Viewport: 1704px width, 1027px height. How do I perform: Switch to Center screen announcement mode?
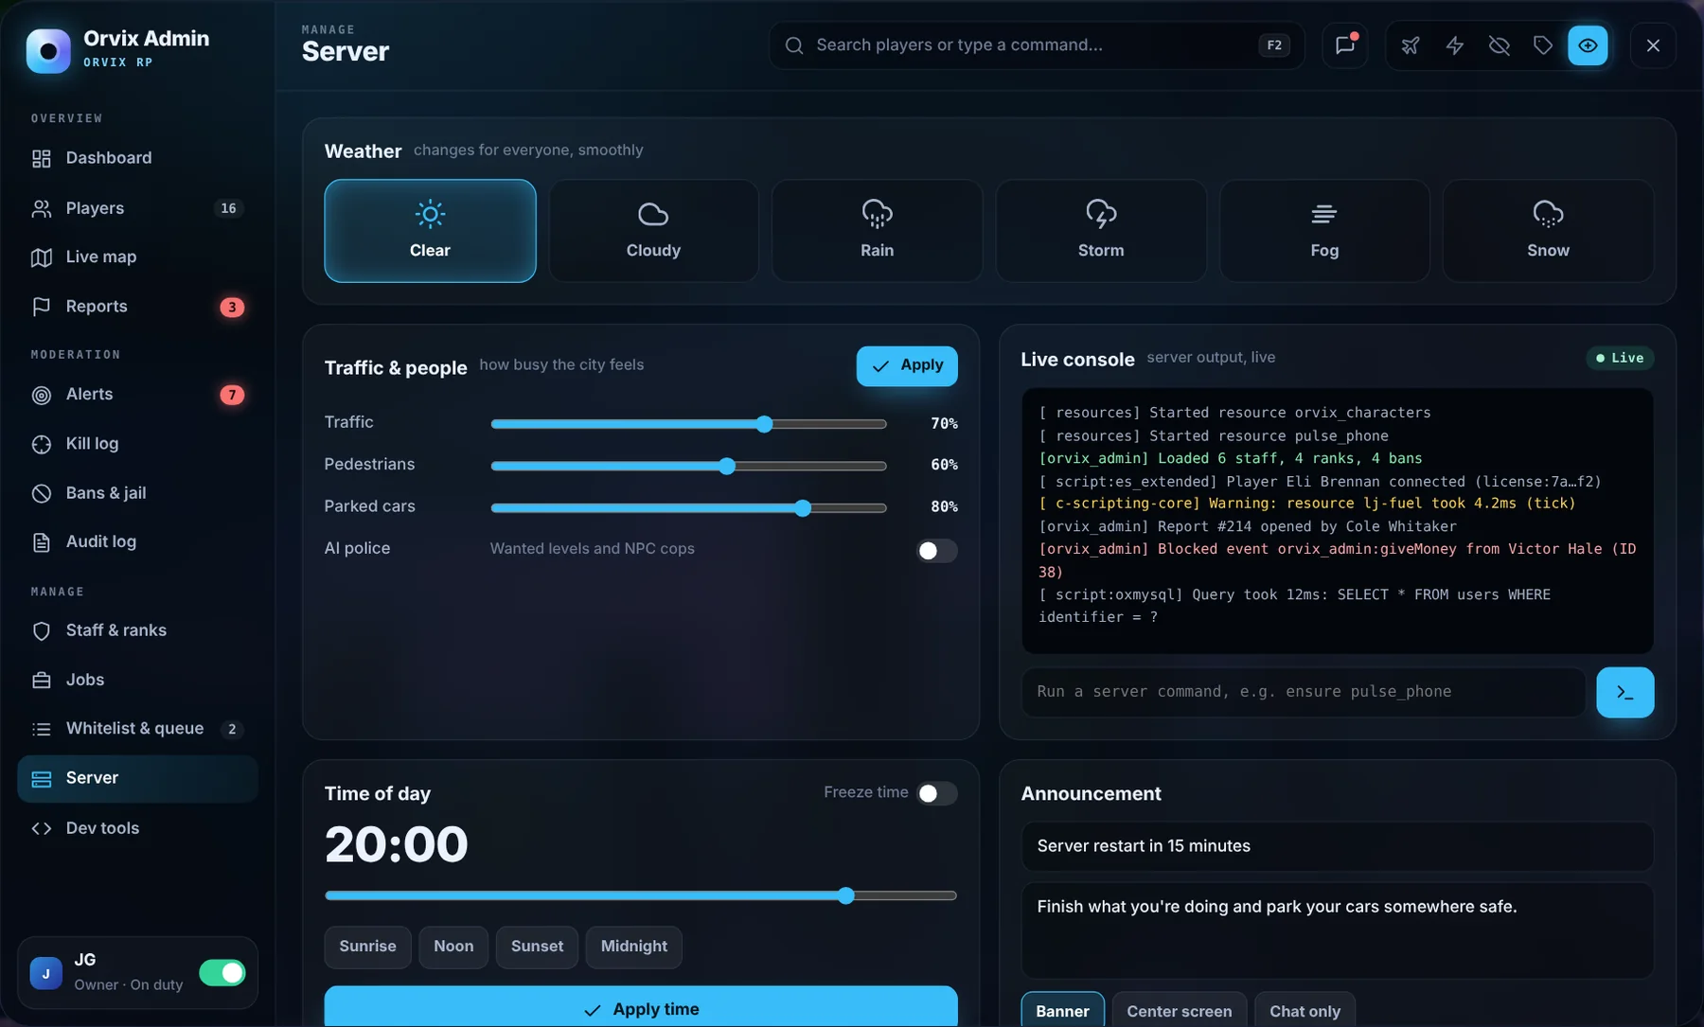click(1179, 1010)
